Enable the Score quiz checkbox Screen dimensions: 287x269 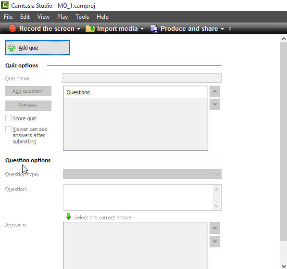(8, 118)
